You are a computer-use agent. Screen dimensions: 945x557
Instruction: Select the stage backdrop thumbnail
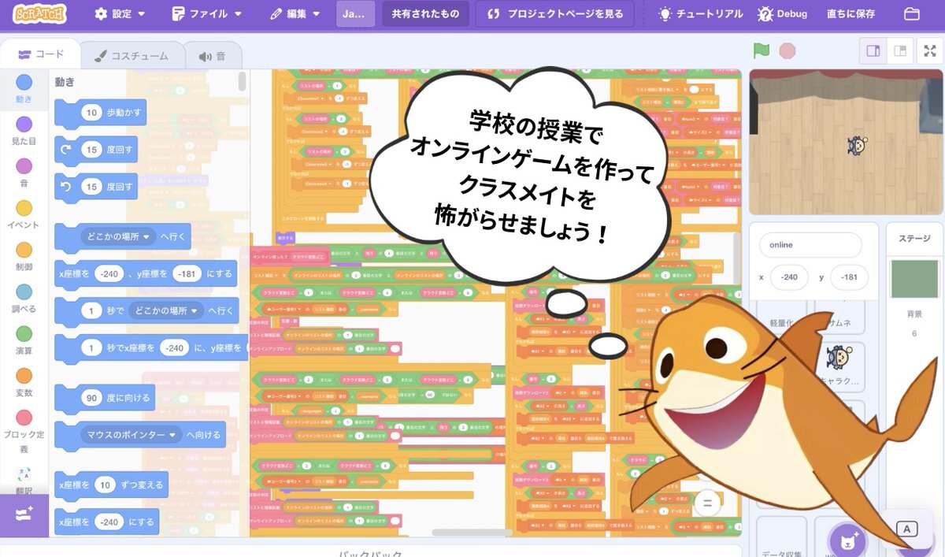click(x=913, y=280)
